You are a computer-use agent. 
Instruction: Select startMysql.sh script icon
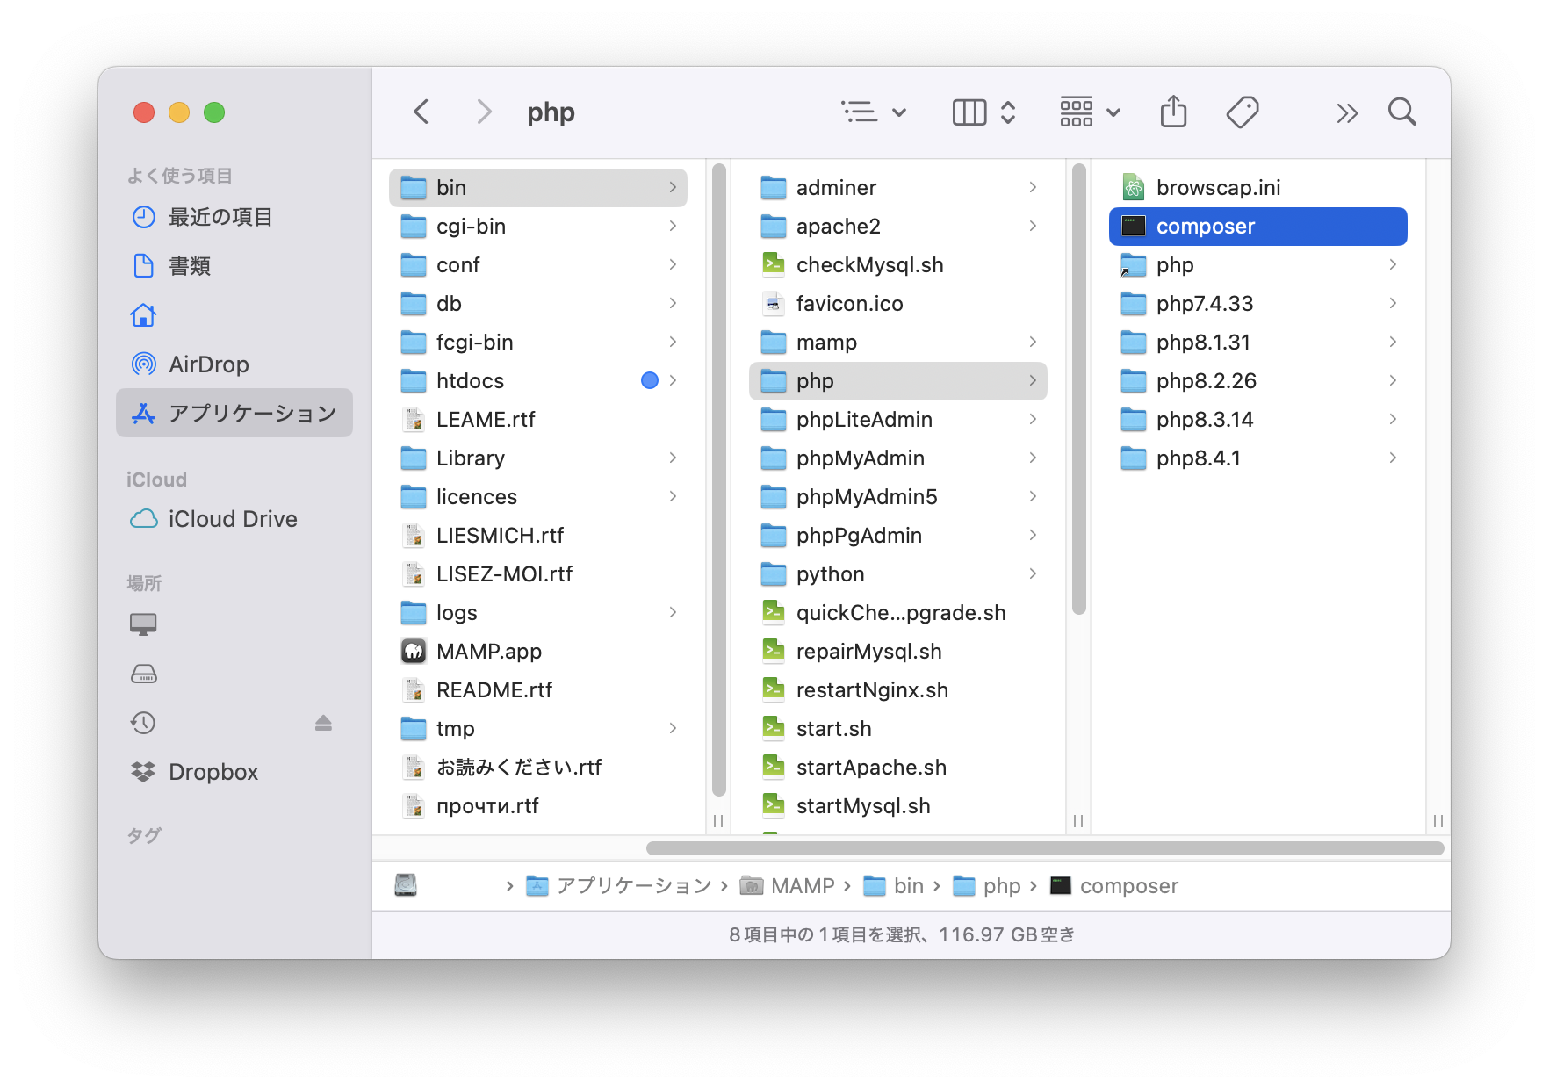click(774, 805)
